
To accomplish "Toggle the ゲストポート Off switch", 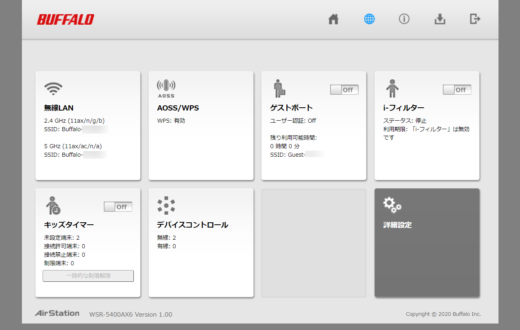I will pos(344,90).
